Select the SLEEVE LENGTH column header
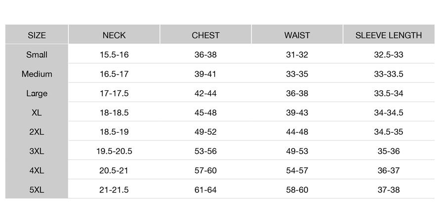 (389, 36)
